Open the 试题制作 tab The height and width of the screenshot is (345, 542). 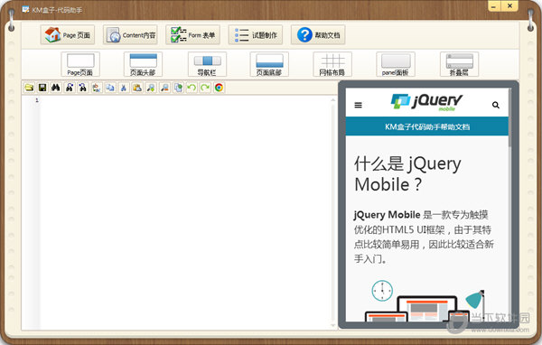coord(256,34)
